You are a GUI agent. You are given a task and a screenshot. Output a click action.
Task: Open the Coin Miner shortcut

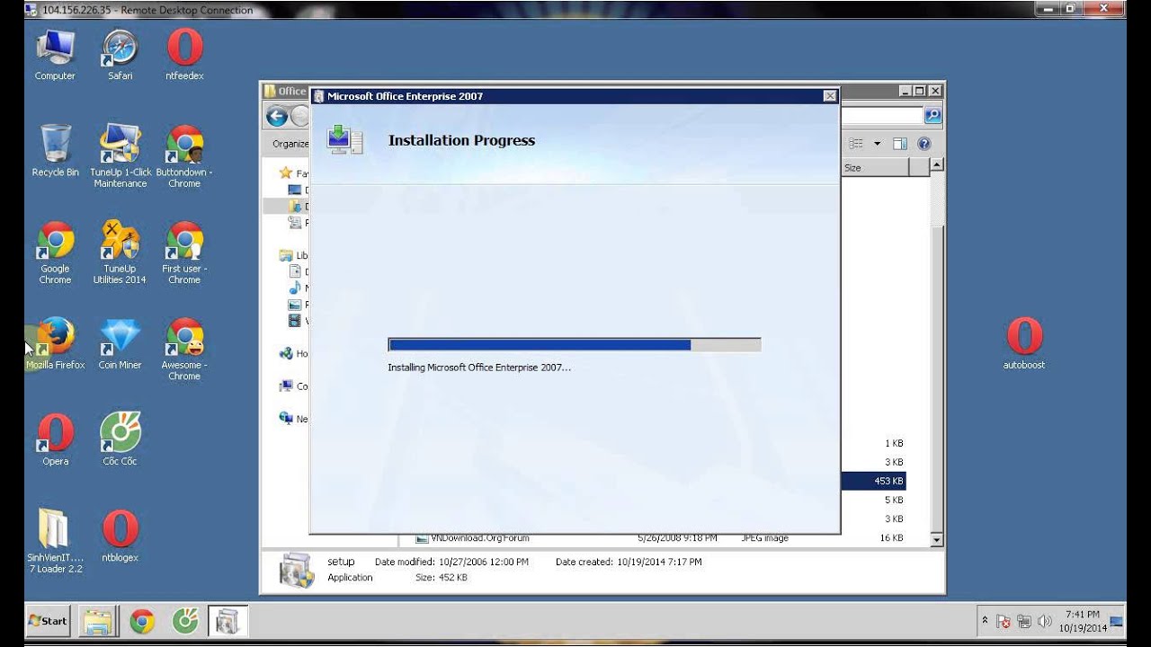120,343
